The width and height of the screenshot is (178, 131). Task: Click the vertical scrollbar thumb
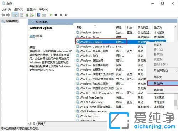[176, 103]
